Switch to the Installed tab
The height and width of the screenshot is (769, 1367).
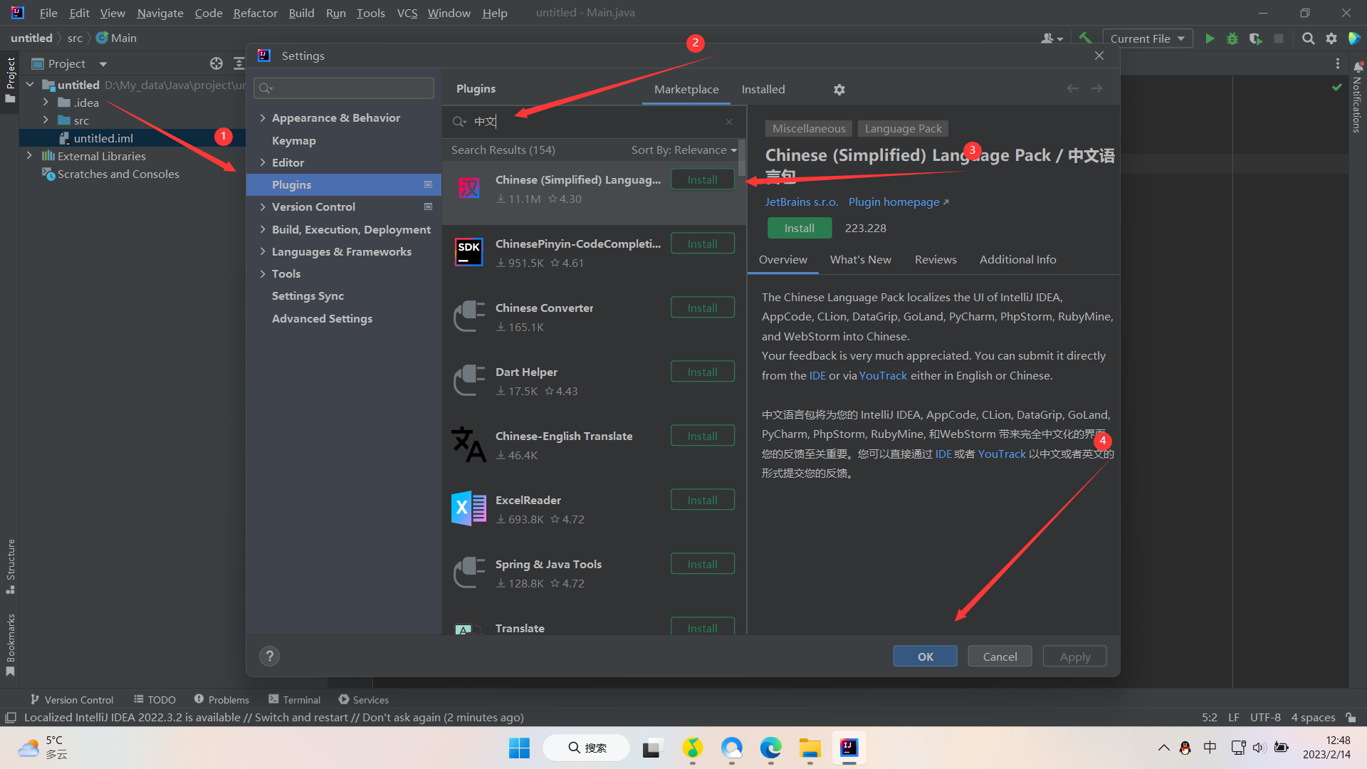[x=763, y=89]
